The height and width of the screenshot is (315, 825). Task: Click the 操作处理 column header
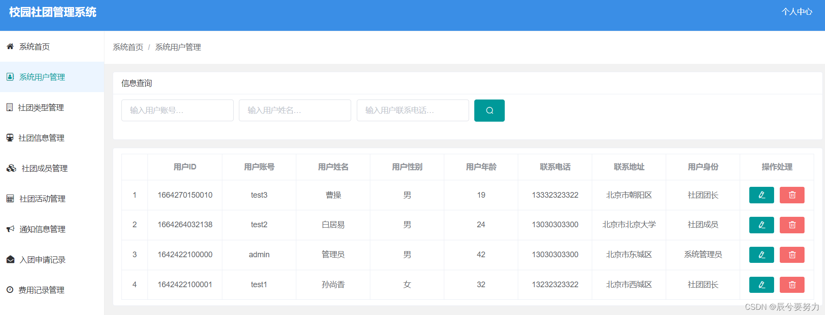(x=777, y=167)
